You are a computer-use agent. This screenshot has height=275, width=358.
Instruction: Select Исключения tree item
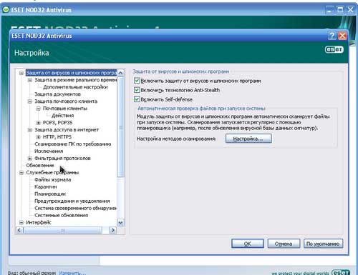49,151
